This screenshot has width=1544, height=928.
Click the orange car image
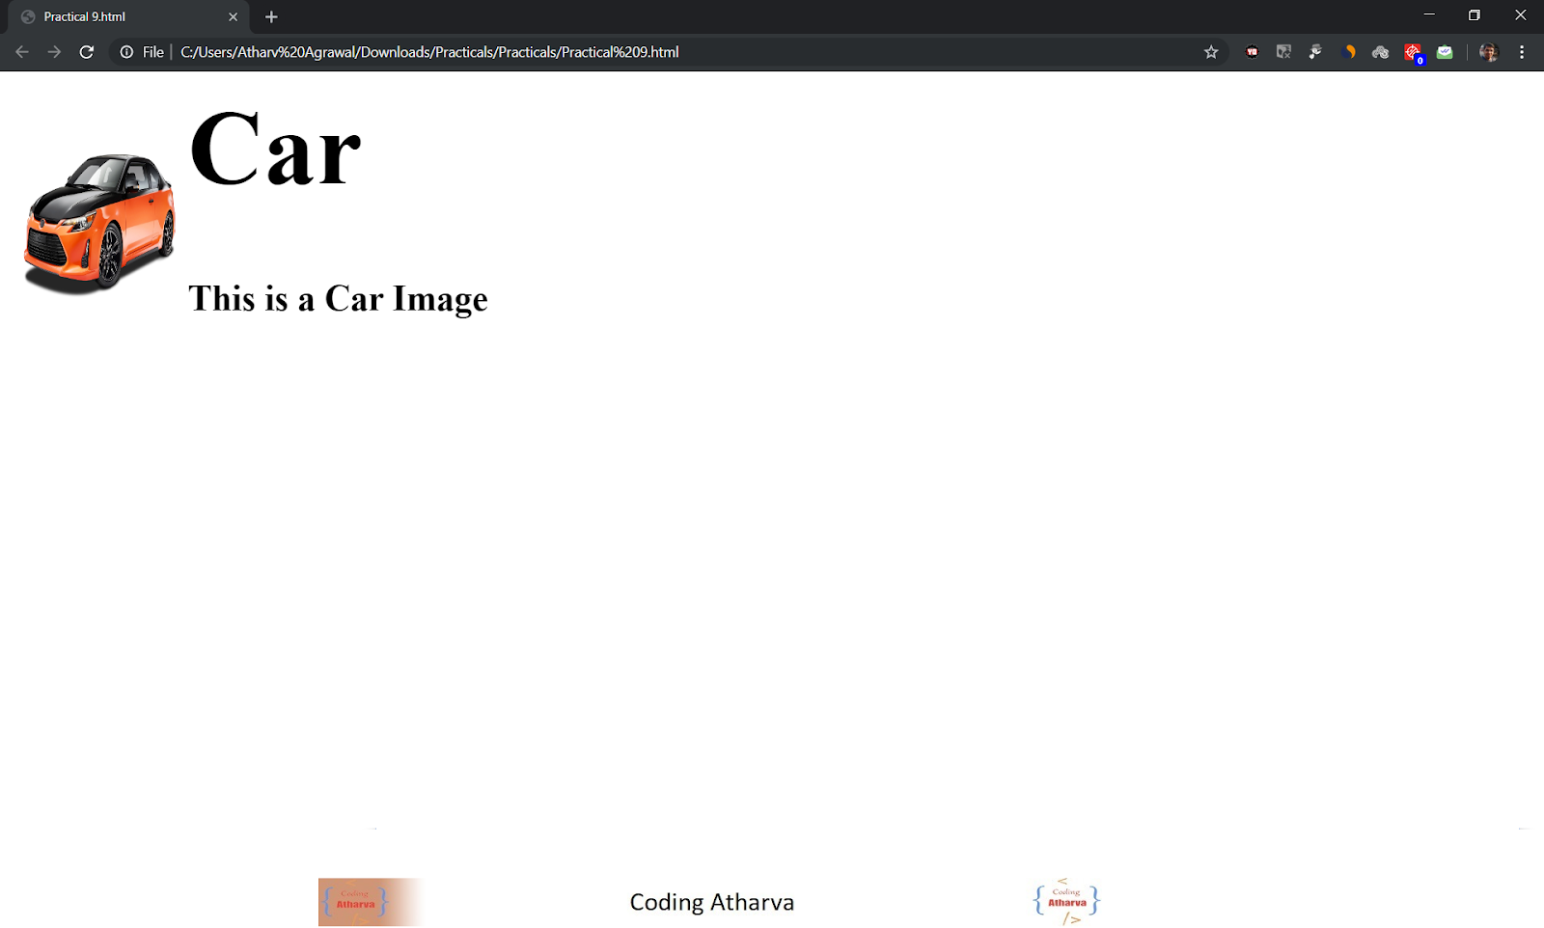[x=98, y=217]
